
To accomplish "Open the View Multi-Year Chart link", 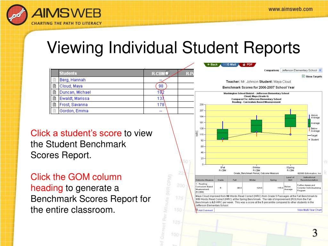I will (x=309, y=210).
